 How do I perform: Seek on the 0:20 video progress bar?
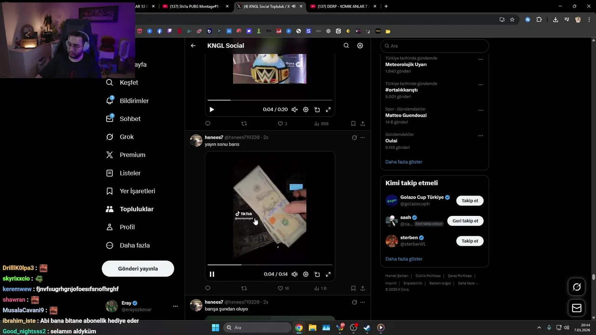[270, 100]
